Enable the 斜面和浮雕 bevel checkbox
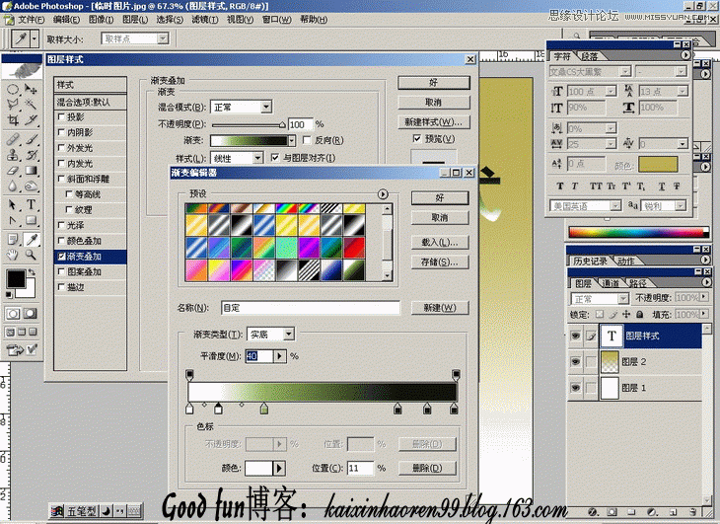This screenshot has width=720, height=524. click(x=61, y=179)
